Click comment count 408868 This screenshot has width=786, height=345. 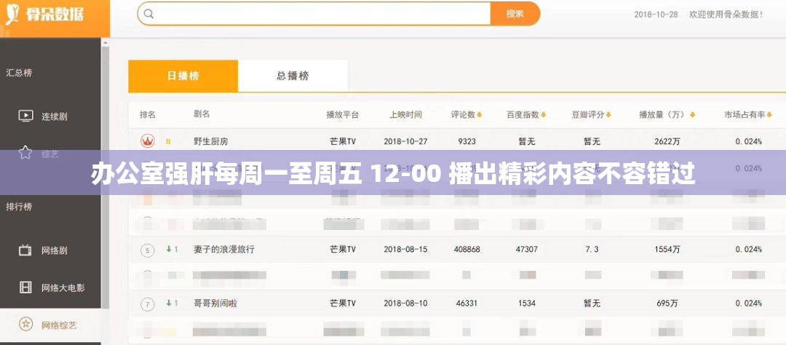(467, 249)
